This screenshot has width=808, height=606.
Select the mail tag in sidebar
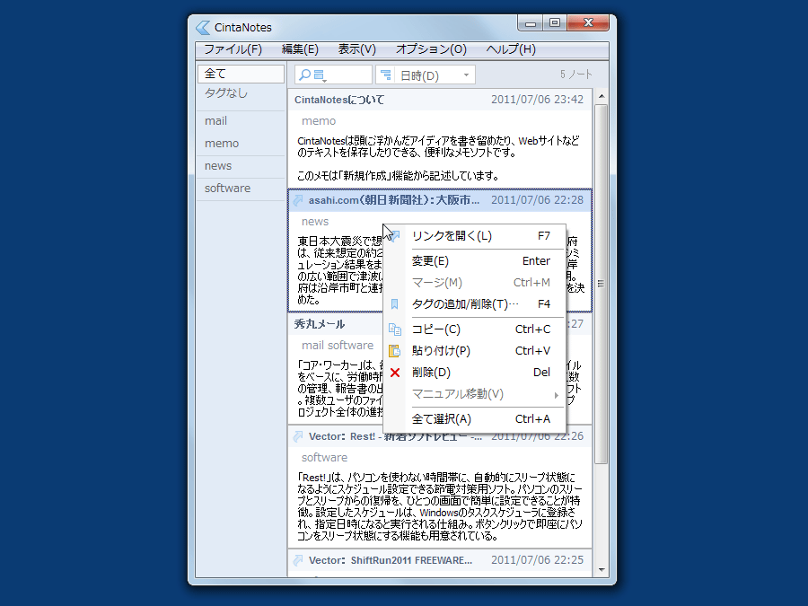pyautogui.click(x=215, y=121)
